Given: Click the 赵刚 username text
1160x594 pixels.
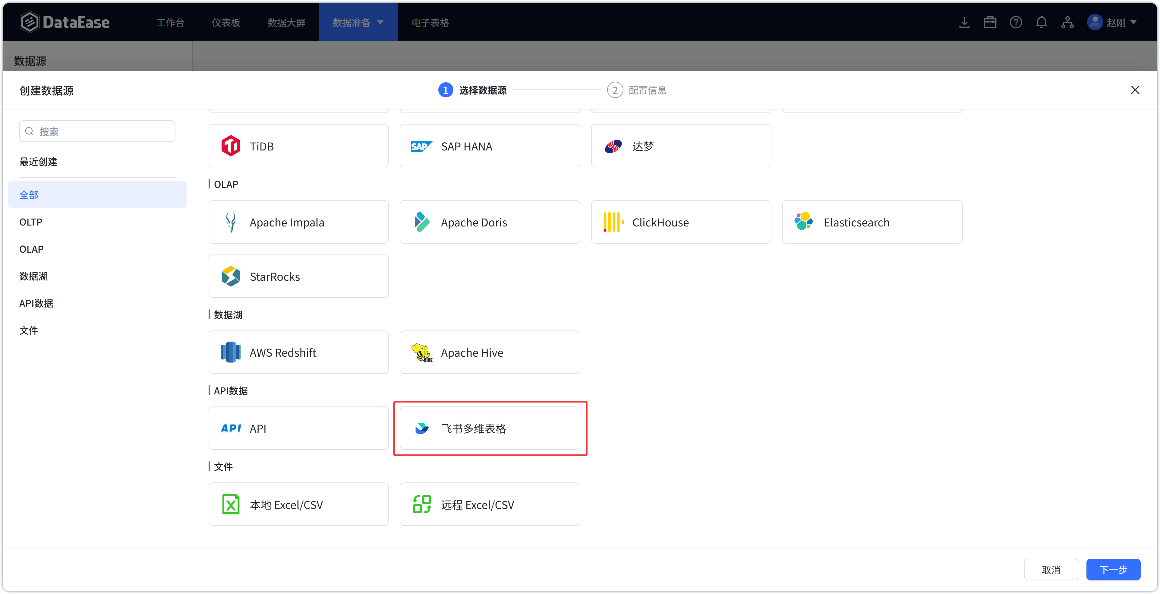Looking at the screenshot, I should point(1116,22).
